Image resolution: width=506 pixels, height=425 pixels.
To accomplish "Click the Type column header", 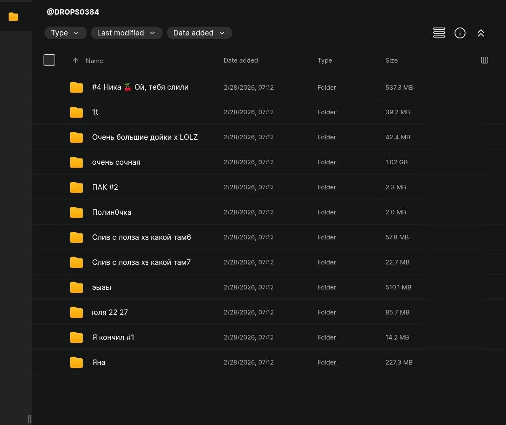I will click(x=324, y=60).
